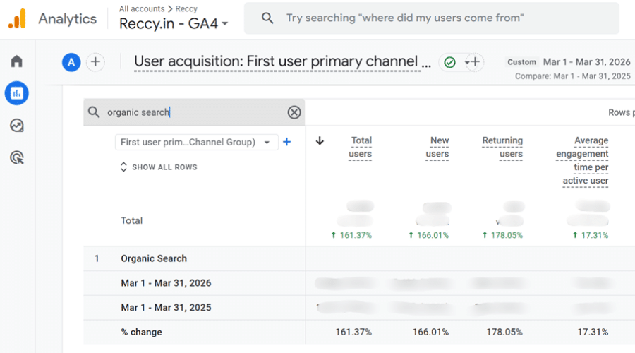Add a new comparison with plus button

(x=95, y=62)
